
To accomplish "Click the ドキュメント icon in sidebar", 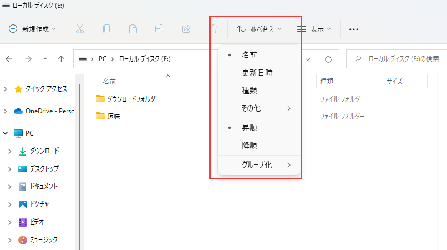I will 23,187.
